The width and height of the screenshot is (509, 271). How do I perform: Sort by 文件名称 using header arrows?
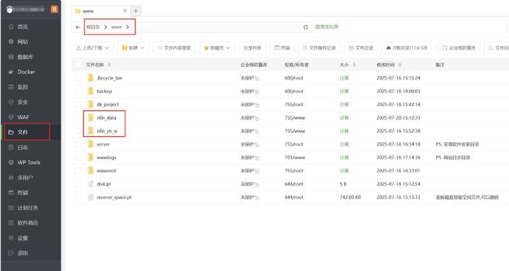click(x=109, y=65)
